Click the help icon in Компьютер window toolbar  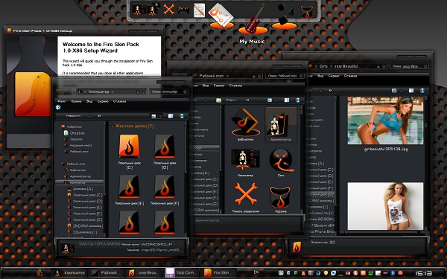182,116
